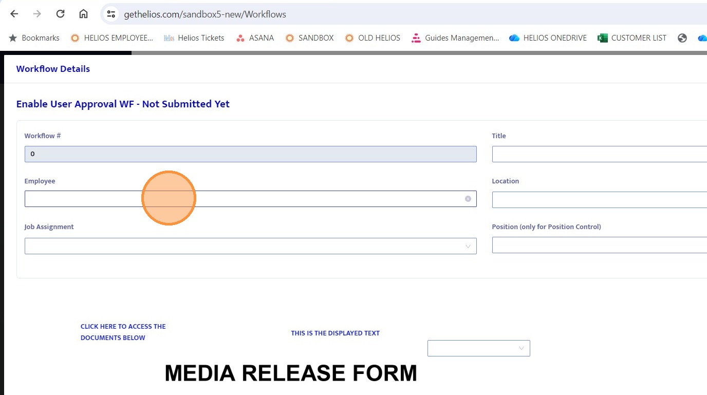Screen dimensions: 707x395
Task: Open the HELIOS EMPLOYEE bookmark
Action: click(x=112, y=37)
